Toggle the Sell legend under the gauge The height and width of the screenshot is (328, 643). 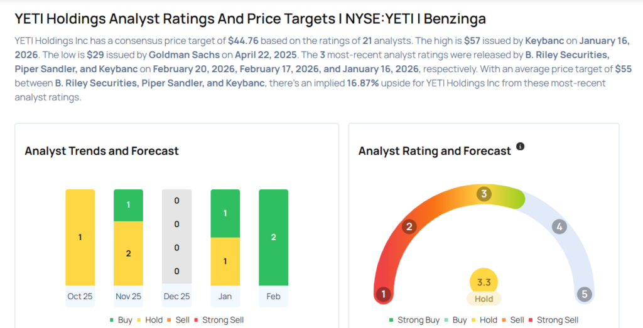coord(512,320)
